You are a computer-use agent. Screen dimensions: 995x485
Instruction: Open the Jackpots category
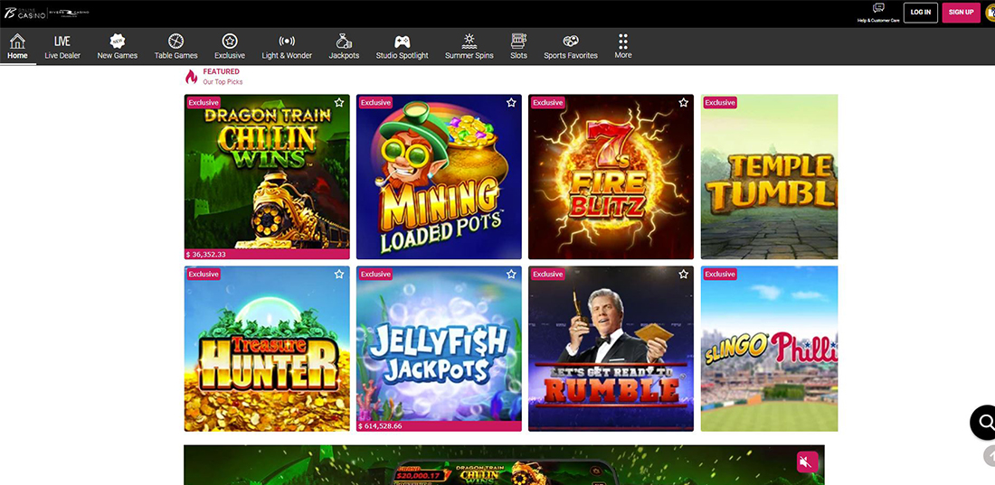point(344,47)
